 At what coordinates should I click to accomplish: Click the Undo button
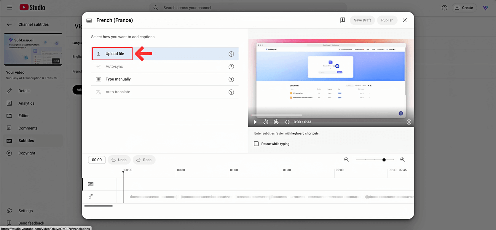pyautogui.click(x=119, y=160)
